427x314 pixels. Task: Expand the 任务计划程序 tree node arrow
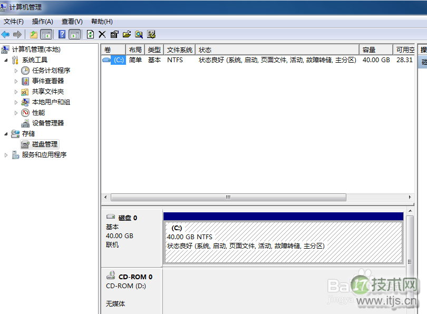coord(16,71)
